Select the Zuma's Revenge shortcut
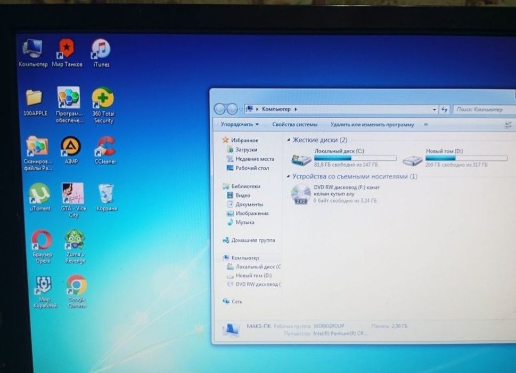Viewport: 516px width, 373px height. (x=75, y=247)
